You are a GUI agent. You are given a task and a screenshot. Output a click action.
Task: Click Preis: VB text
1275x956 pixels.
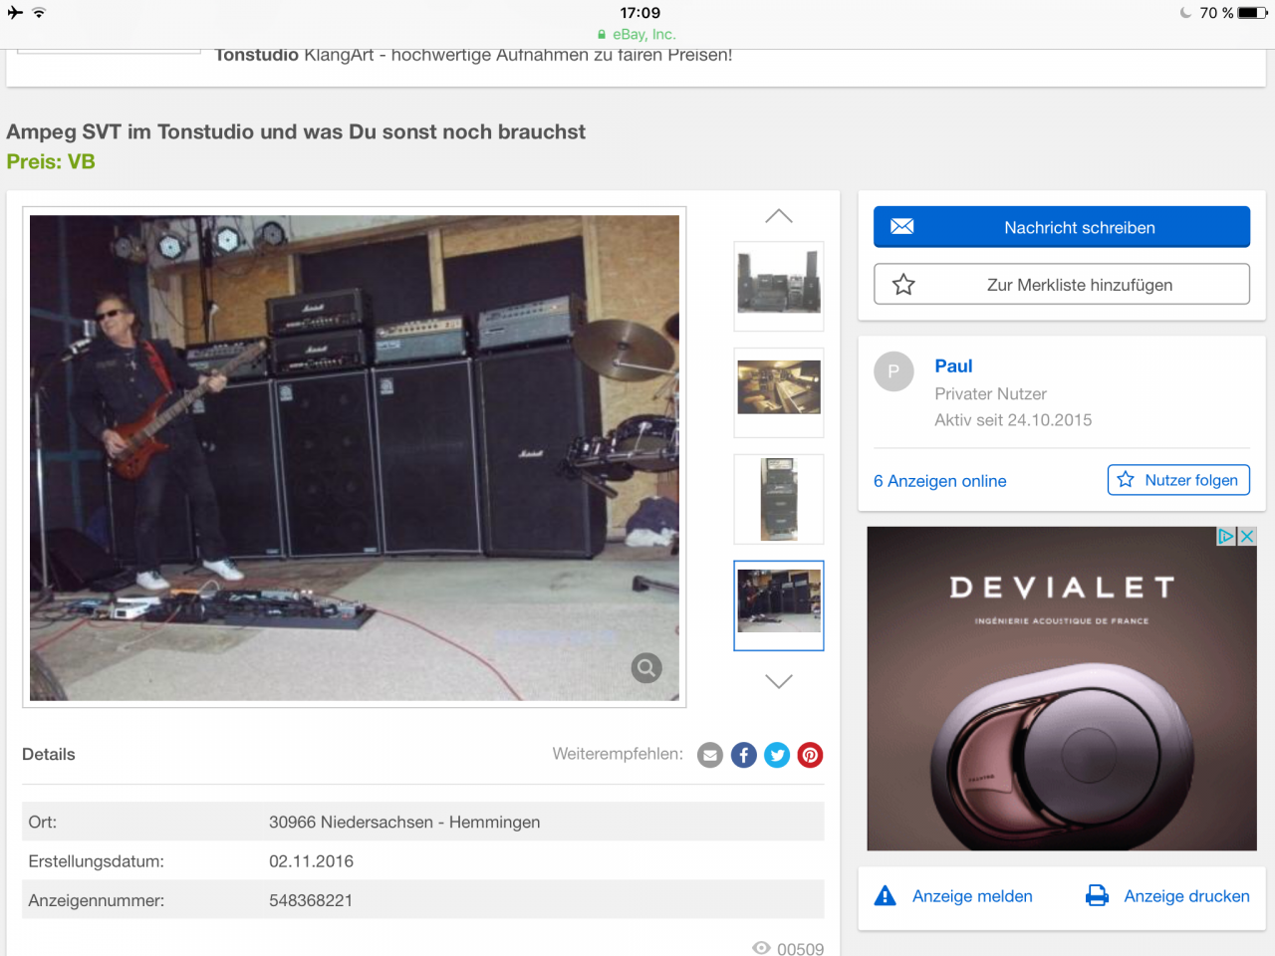(x=51, y=161)
